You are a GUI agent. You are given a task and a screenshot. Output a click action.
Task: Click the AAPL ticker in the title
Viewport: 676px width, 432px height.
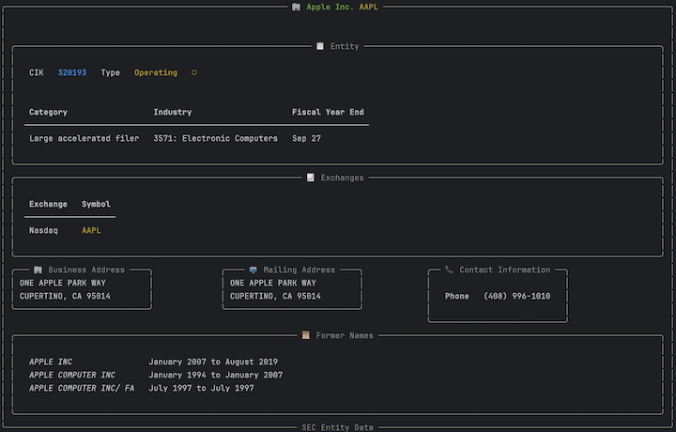(x=369, y=7)
